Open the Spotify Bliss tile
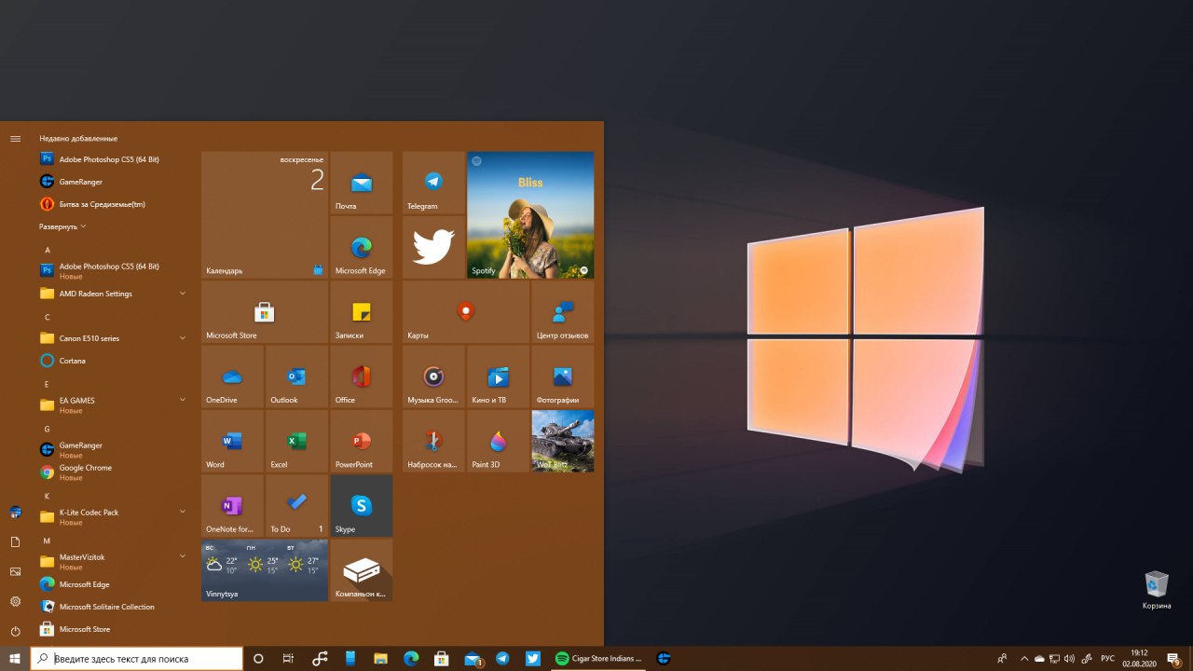 click(x=530, y=215)
